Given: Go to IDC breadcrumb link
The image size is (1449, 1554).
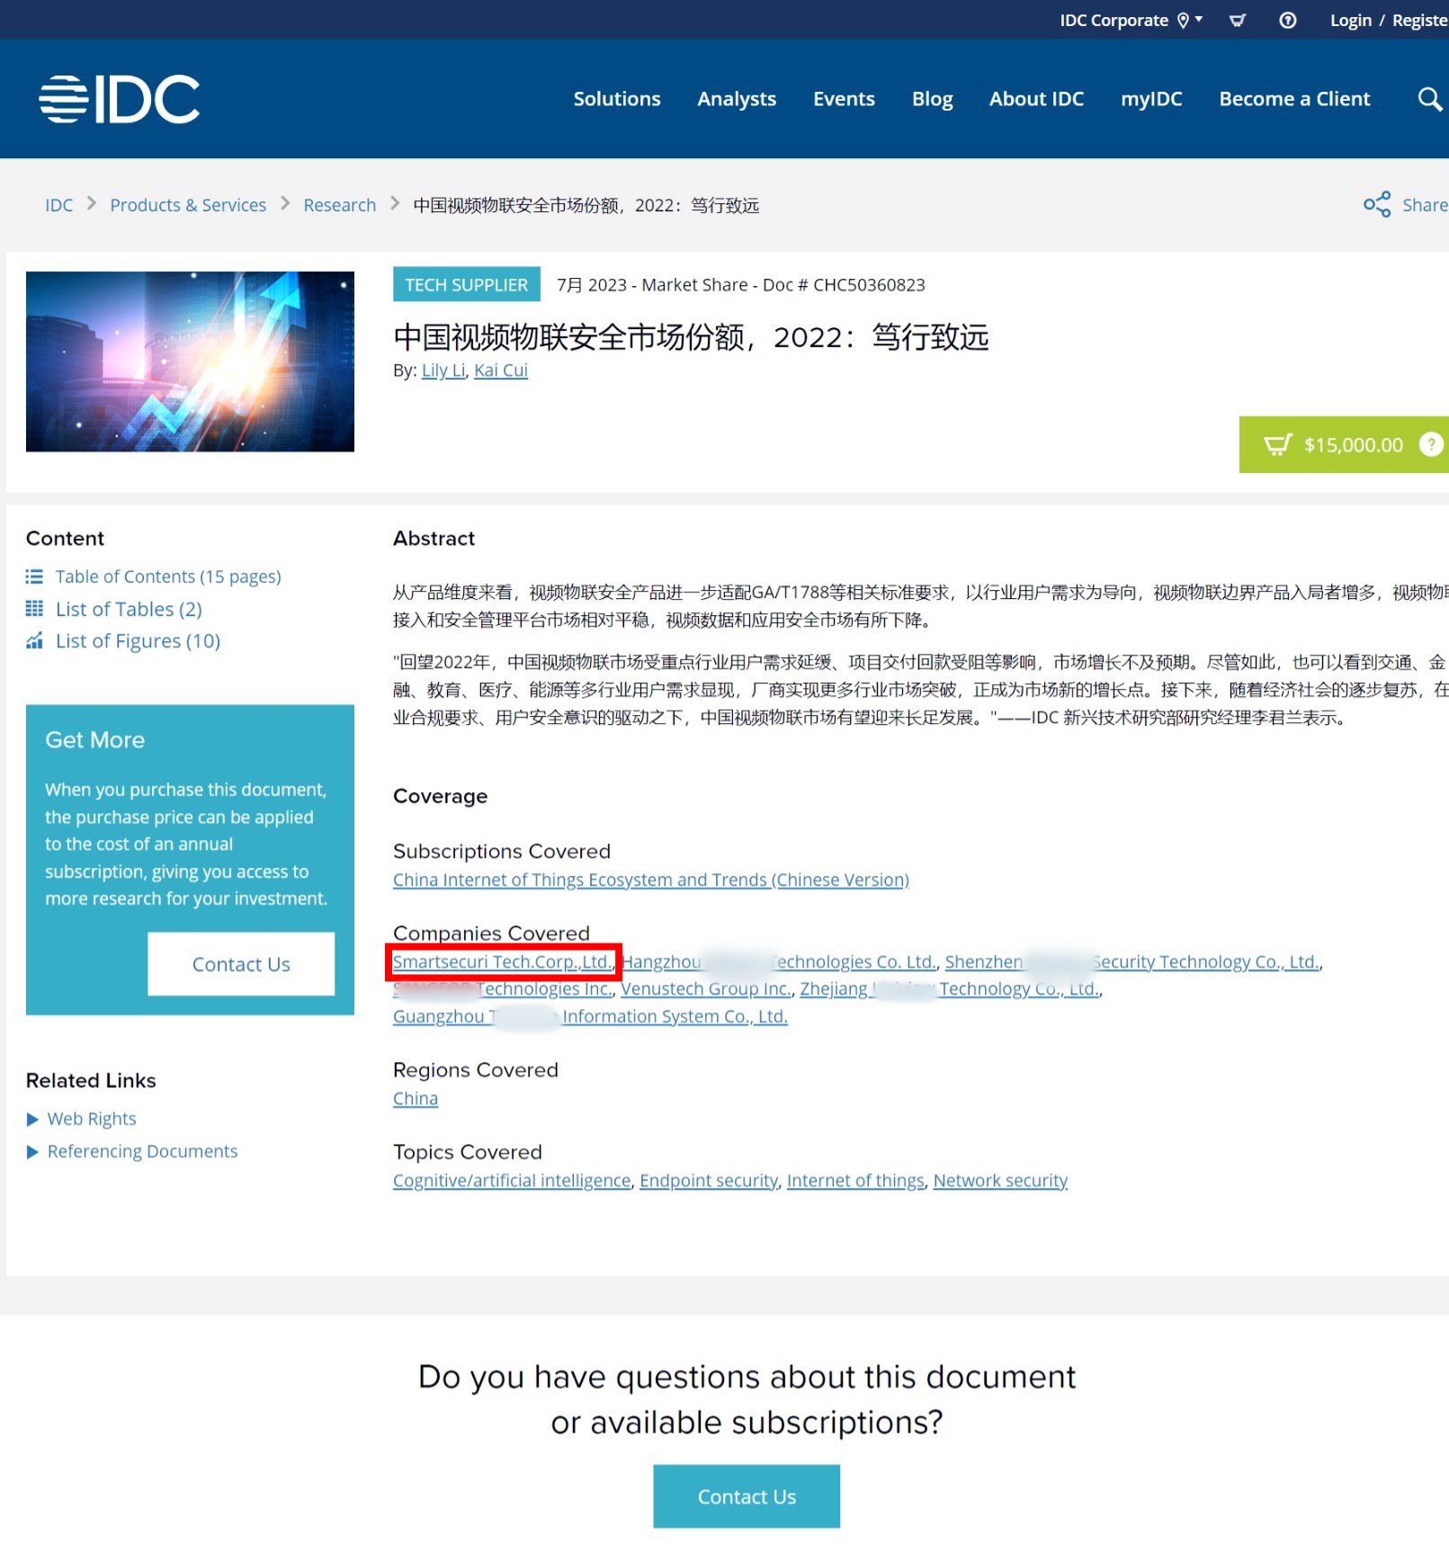Looking at the screenshot, I should pos(59,205).
